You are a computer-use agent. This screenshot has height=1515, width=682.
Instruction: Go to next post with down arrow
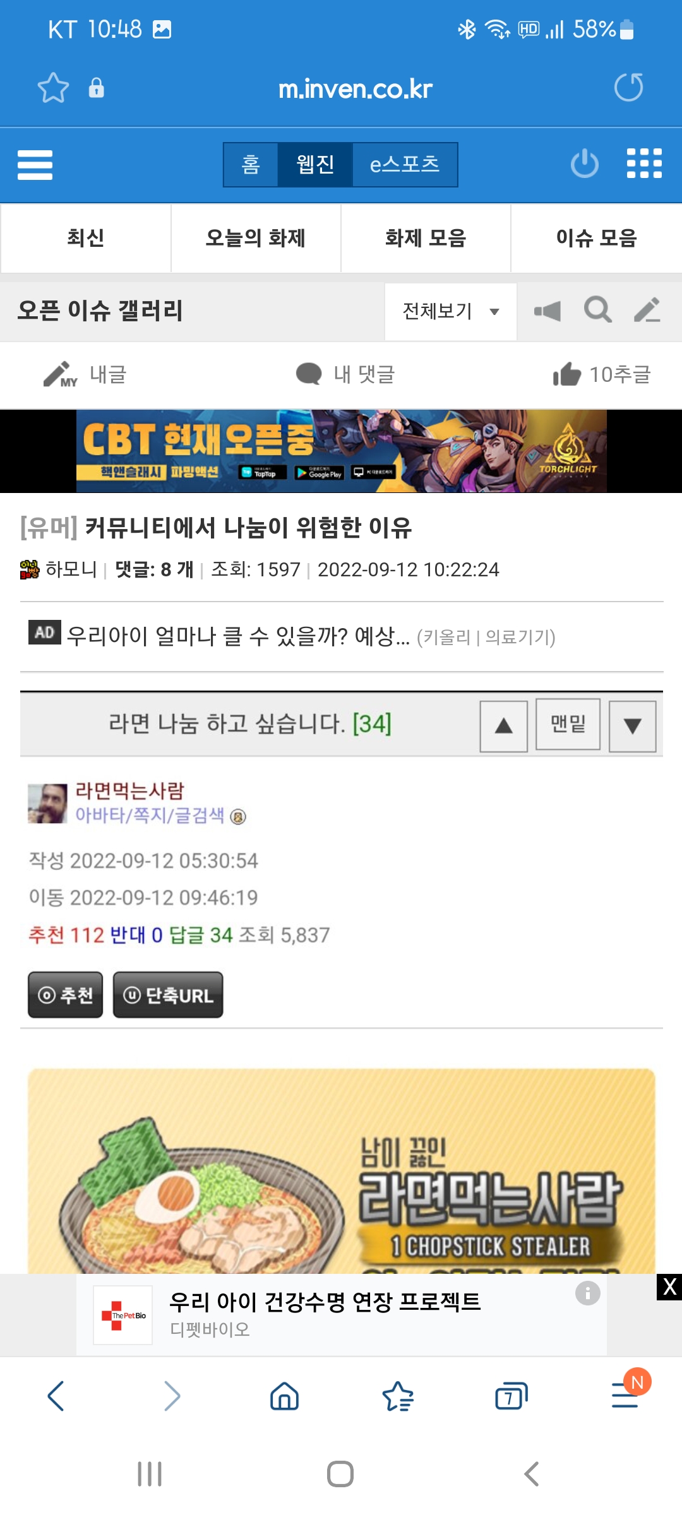click(x=632, y=726)
